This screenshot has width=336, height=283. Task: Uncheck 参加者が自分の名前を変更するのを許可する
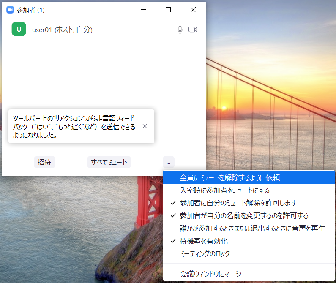[x=249, y=215]
